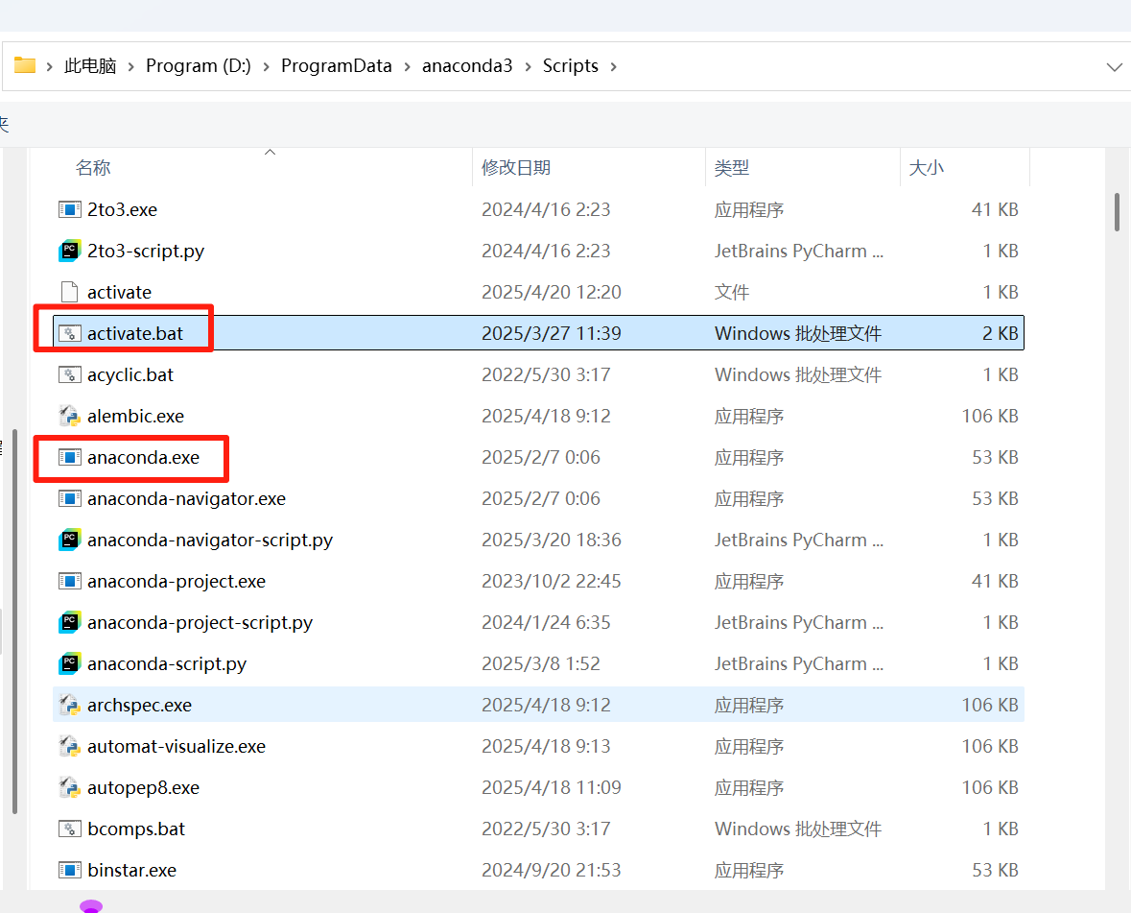Click the icon of anaconda-navigator.exe
Screen dimensions: 1131x913
(69, 498)
